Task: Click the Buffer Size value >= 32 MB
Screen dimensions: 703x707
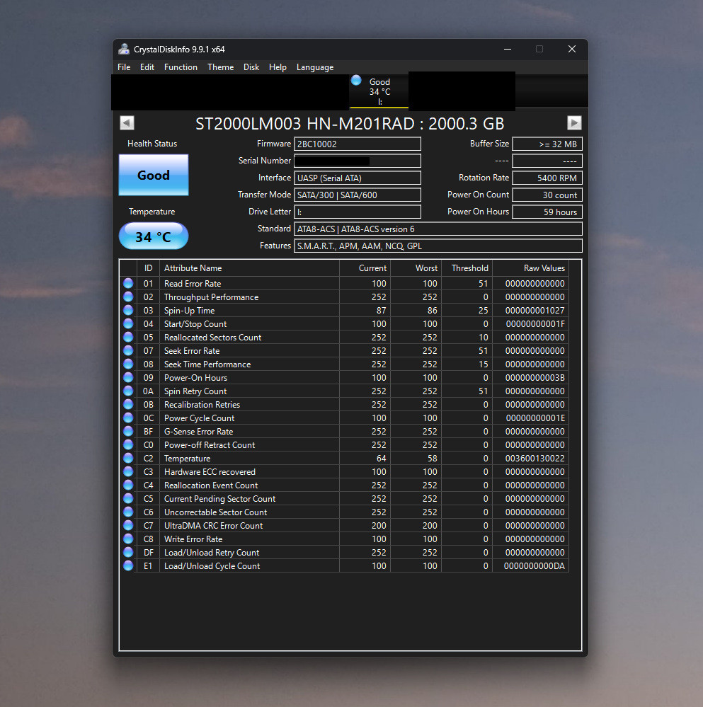Action: pos(547,144)
